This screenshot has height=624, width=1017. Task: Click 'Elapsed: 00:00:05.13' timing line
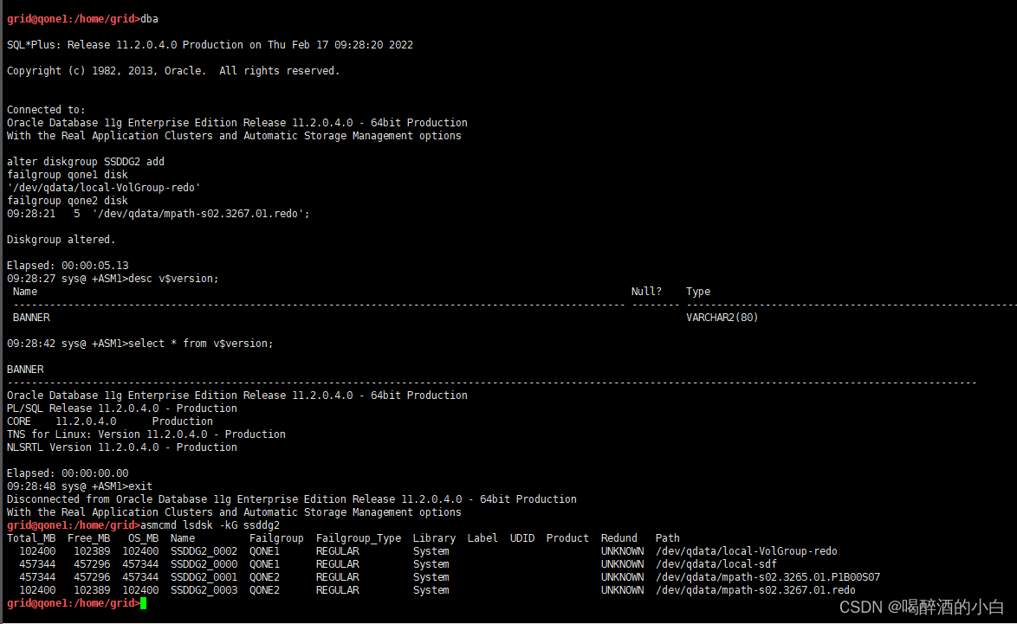pos(68,265)
